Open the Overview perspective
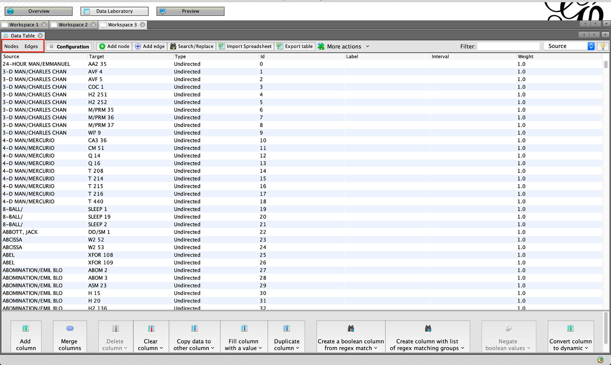The image size is (611, 365). pos(39,11)
